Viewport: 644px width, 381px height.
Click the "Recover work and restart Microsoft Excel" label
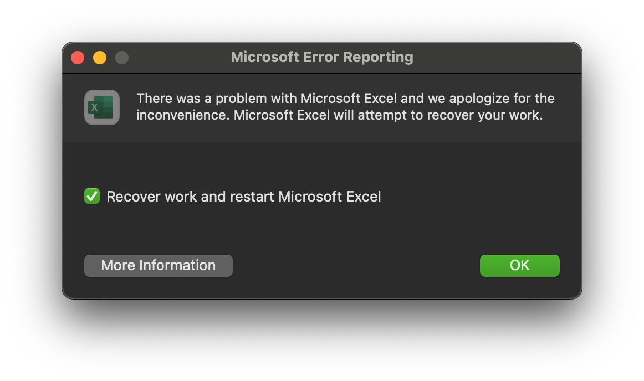[x=244, y=197]
